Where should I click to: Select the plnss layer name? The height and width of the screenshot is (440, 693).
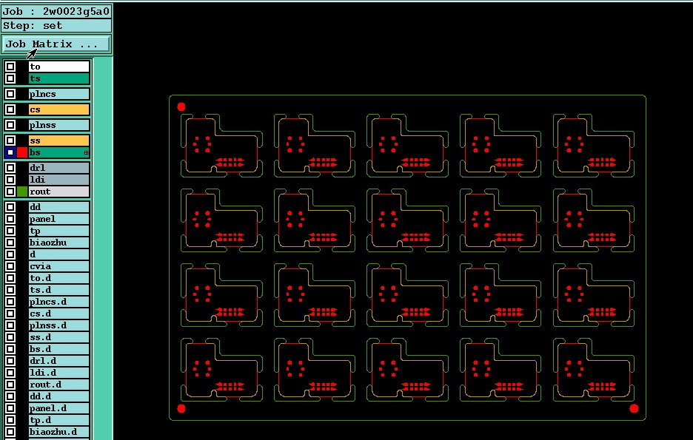58,125
